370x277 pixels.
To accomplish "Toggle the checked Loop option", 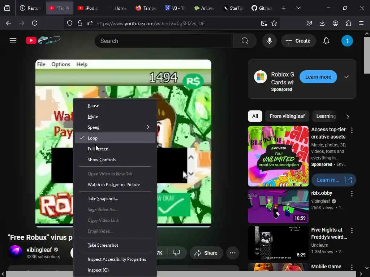I will tap(115, 138).
